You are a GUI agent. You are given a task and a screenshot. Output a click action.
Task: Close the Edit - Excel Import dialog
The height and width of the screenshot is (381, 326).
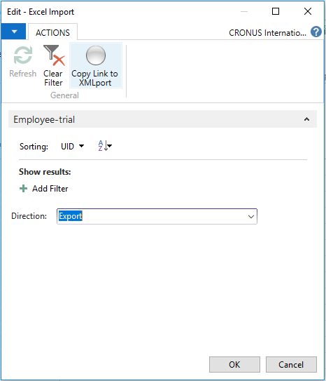pyautogui.click(x=308, y=11)
